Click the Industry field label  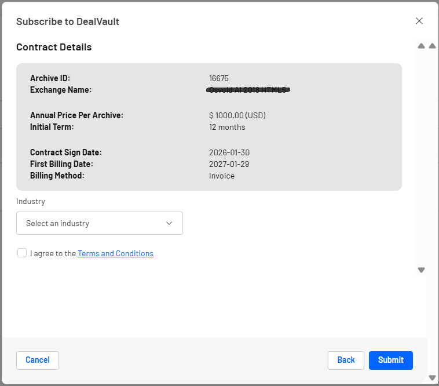coord(31,201)
